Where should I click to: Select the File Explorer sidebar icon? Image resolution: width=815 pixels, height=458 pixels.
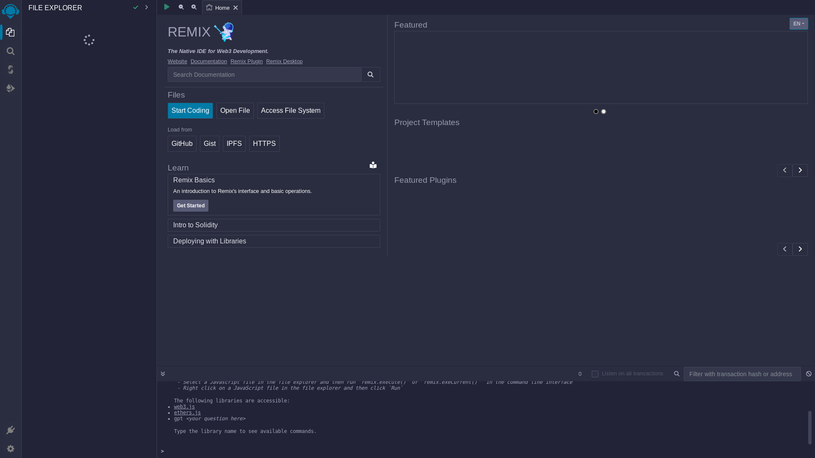coord(11,32)
